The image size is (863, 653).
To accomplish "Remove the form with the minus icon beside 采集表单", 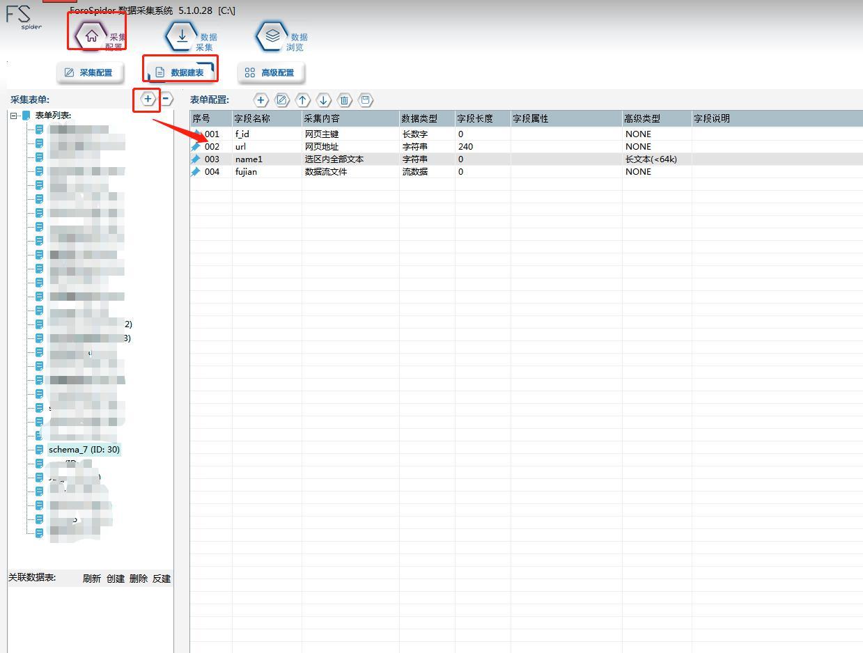I will pyautogui.click(x=166, y=100).
